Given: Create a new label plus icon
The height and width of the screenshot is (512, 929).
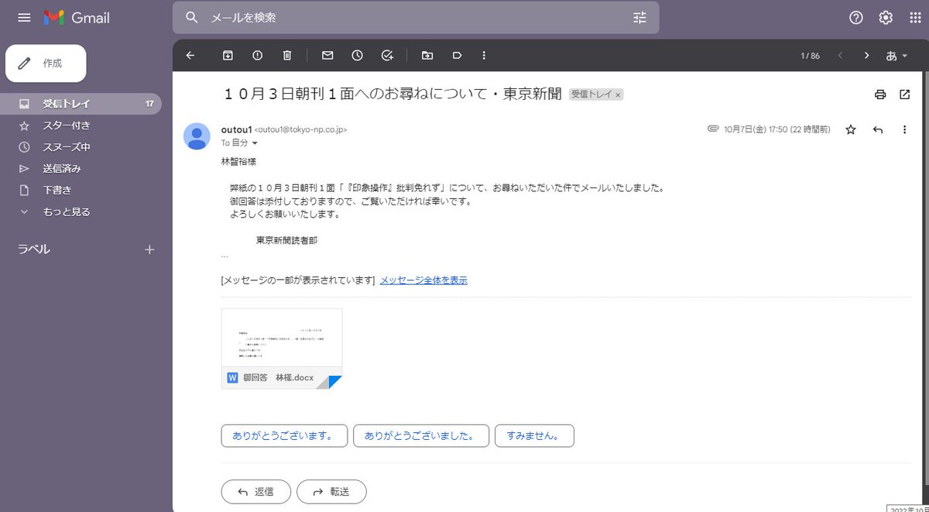Looking at the screenshot, I should [150, 249].
